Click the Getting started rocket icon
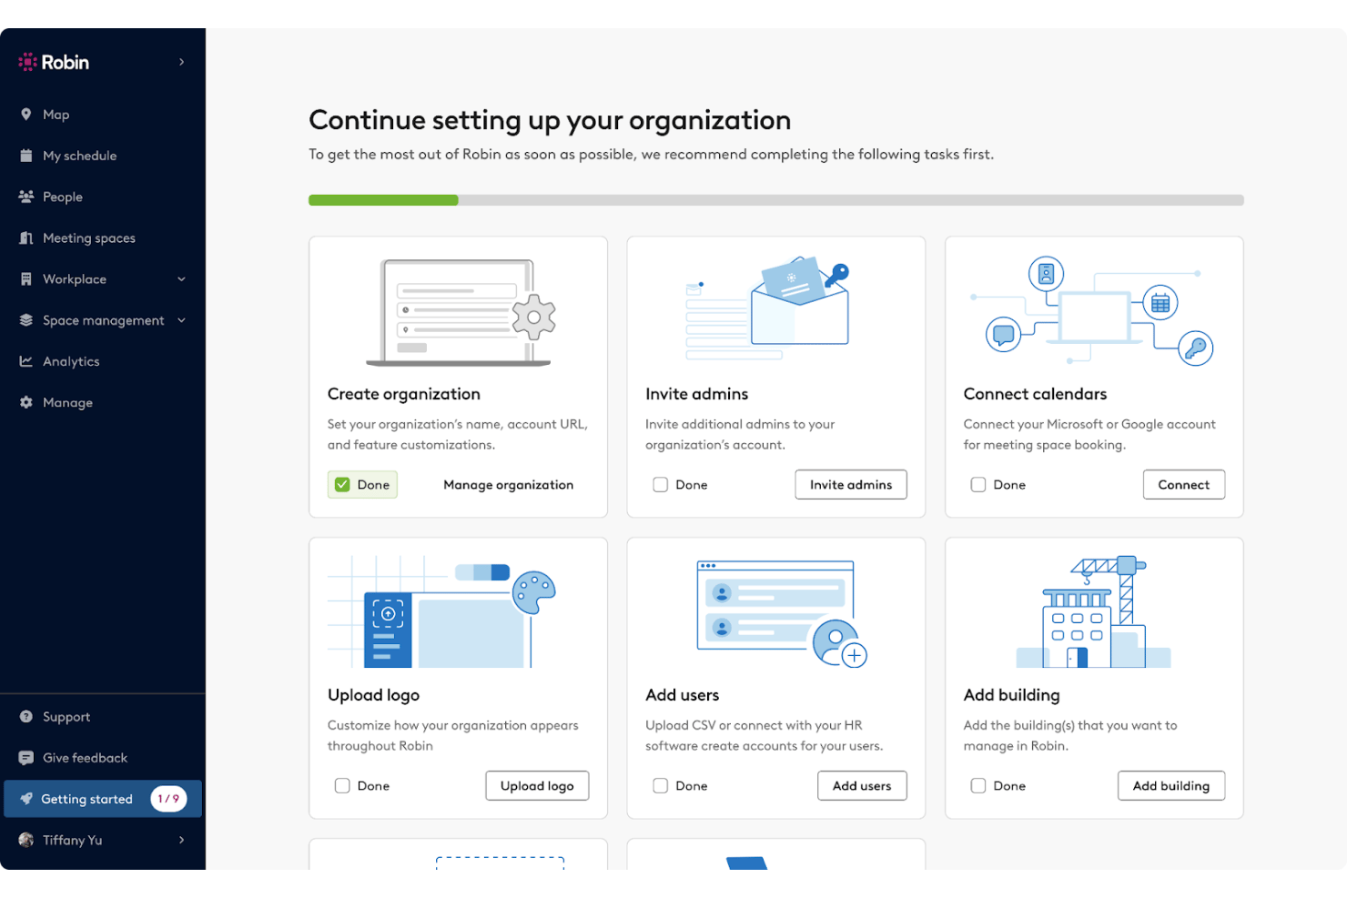Image resolution: width=1347 pixels, height=898 pixels. 26,799
